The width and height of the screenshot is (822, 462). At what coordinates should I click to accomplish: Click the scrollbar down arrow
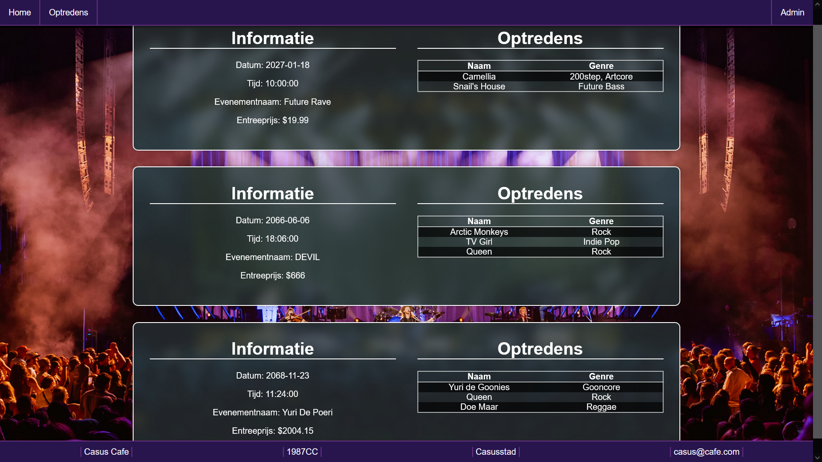[x=817, y=457]
